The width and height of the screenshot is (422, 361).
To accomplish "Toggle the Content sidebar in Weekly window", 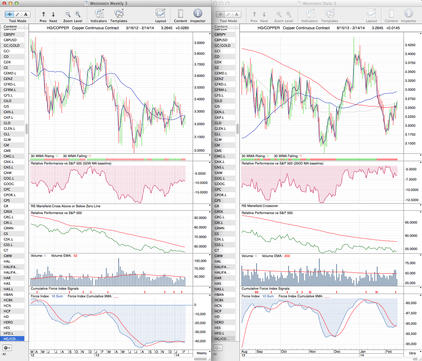I will [x=180, y=14].
